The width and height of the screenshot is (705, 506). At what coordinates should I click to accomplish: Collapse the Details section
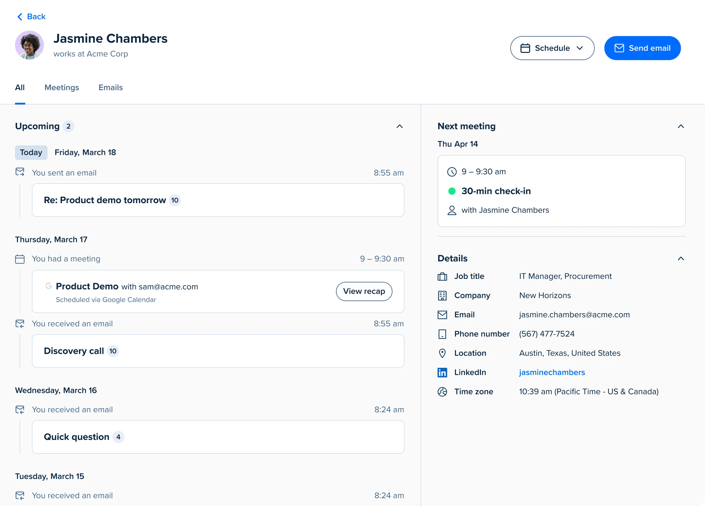[x=681, y=258]
